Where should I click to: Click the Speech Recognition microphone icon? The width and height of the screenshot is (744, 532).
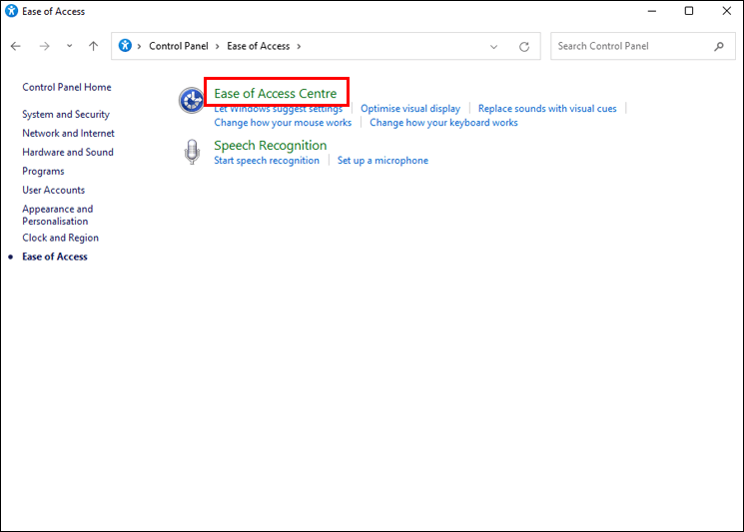(191, 152)
